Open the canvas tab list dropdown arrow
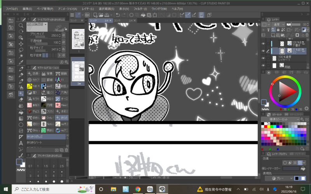The image size is (311, 194). (x=259, y=21)
